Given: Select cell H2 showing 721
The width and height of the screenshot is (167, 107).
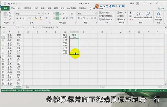Looking at the screenshot, I should [x=74, y=37].
